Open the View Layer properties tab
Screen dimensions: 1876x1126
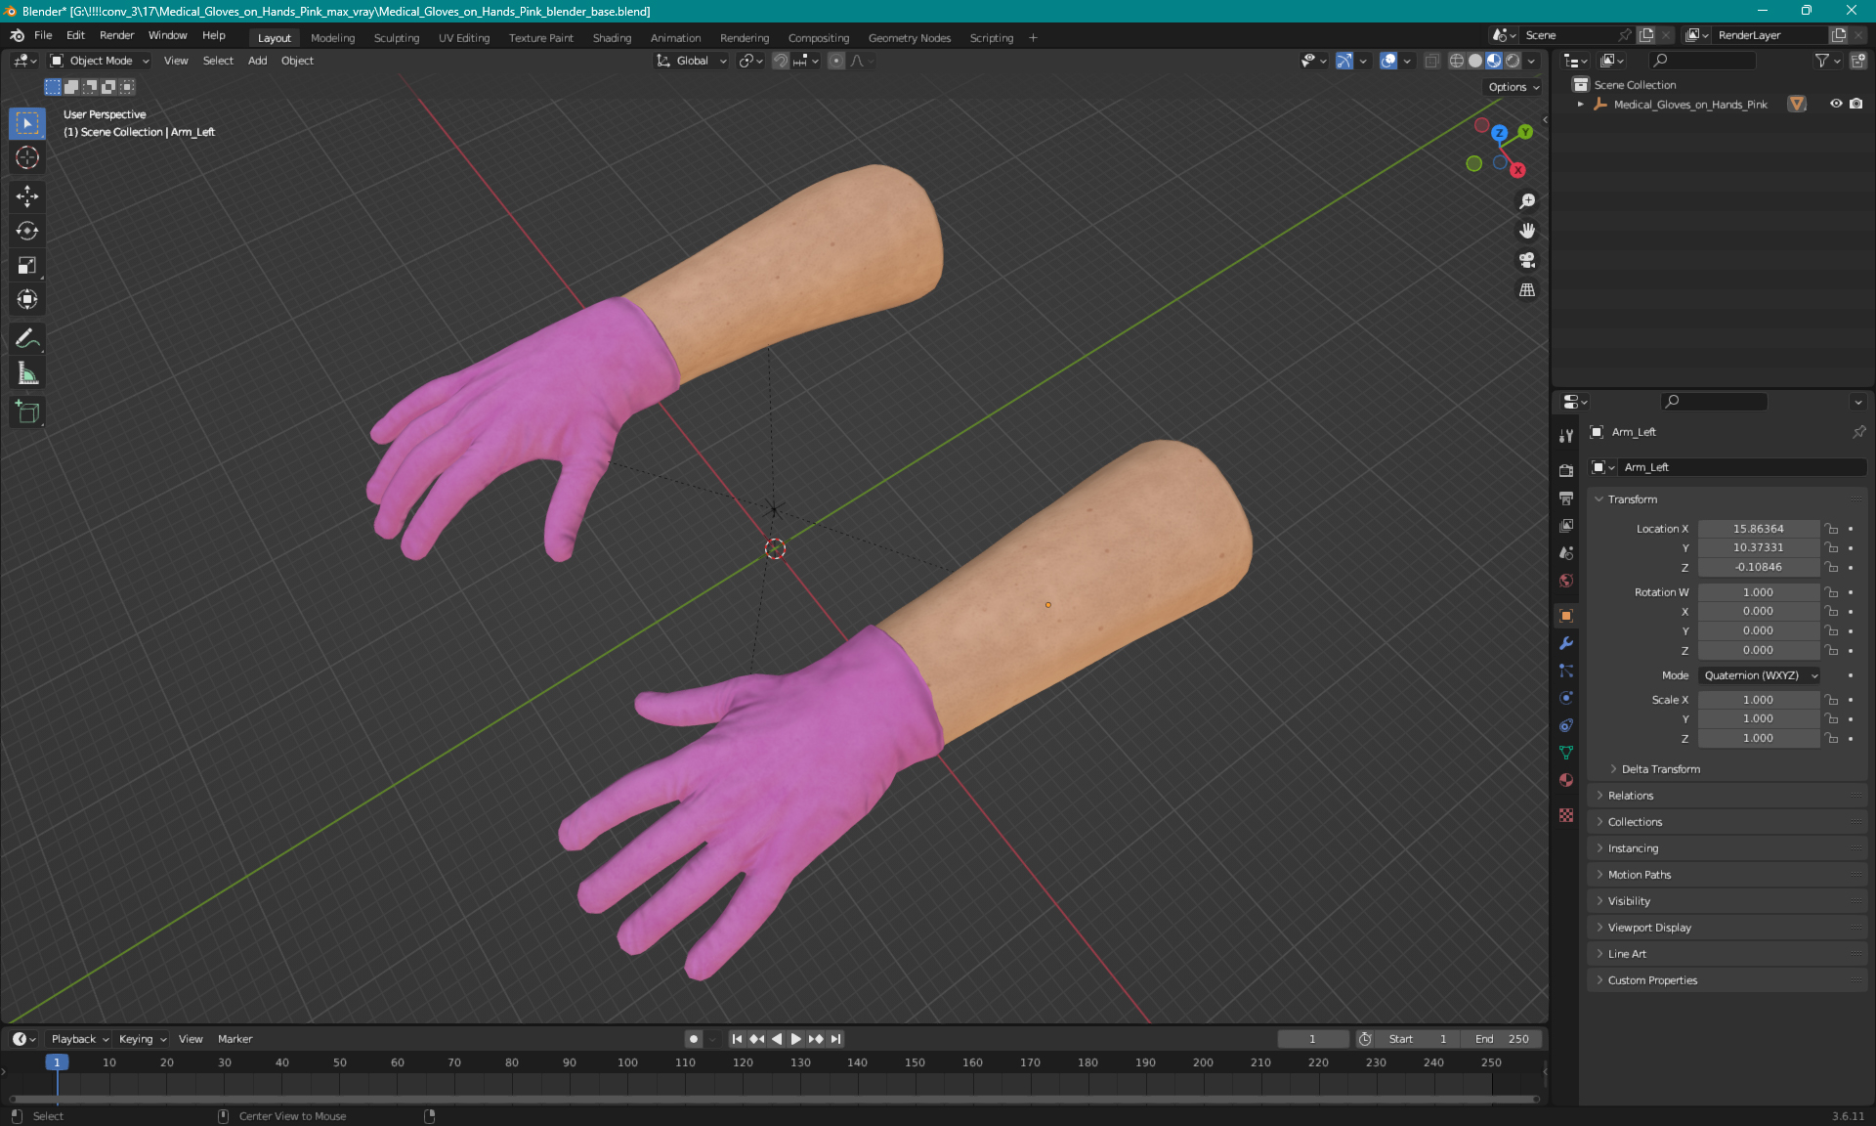click(x=1566, y=526)
